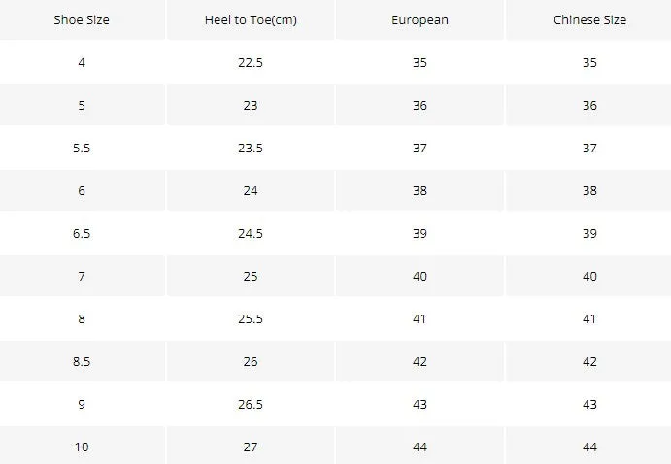This screenshot has height=464, width=671.
Task: Select the European column header
Action: click(419, 20)
